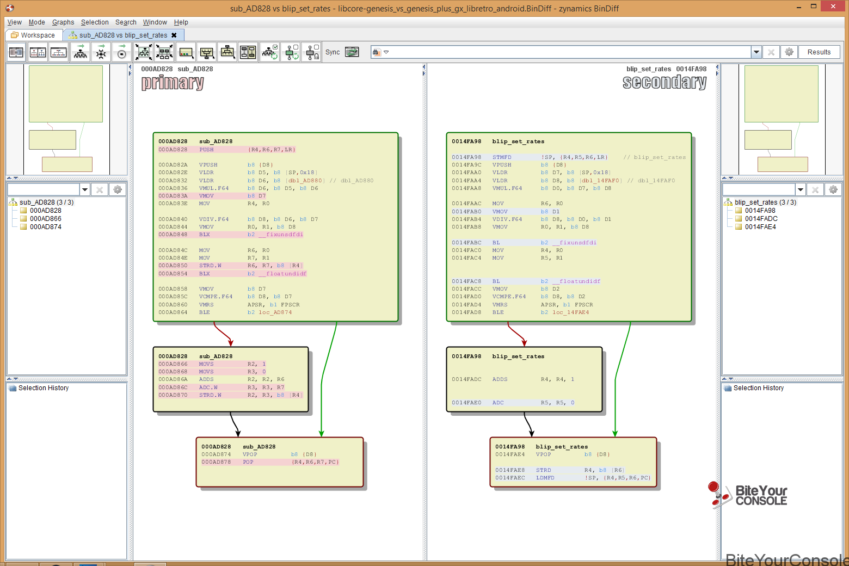Select node ancestors toolbar icon

(x=206, y=52)
